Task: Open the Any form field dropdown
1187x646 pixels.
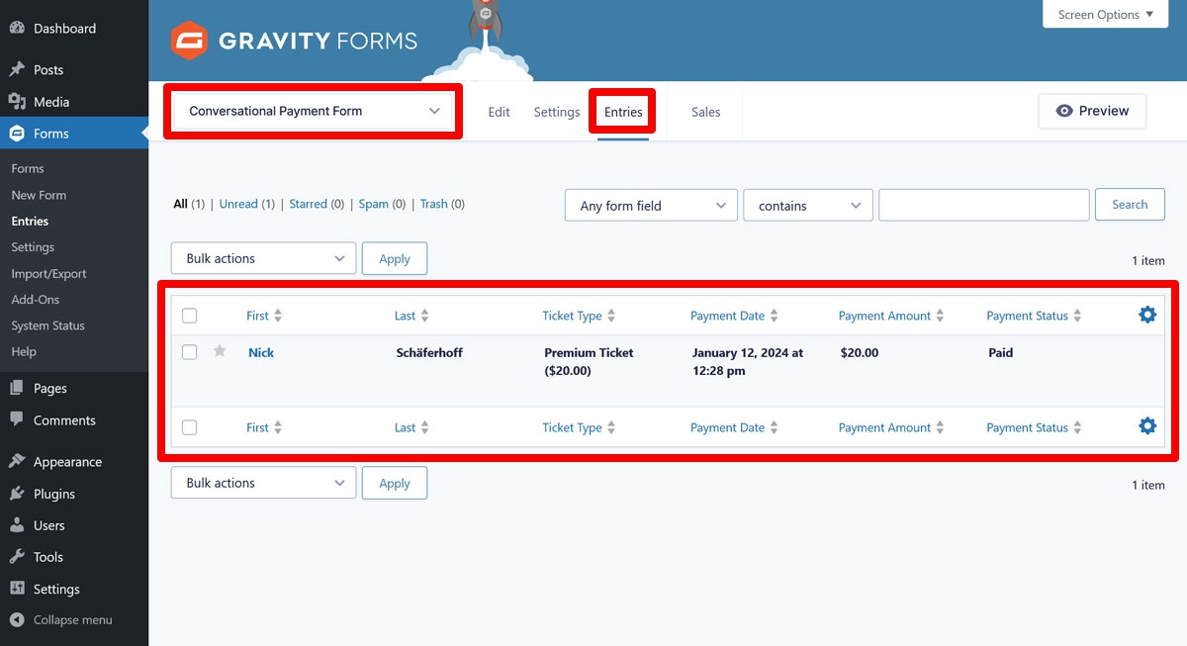Action: click(x=651, y=206)
